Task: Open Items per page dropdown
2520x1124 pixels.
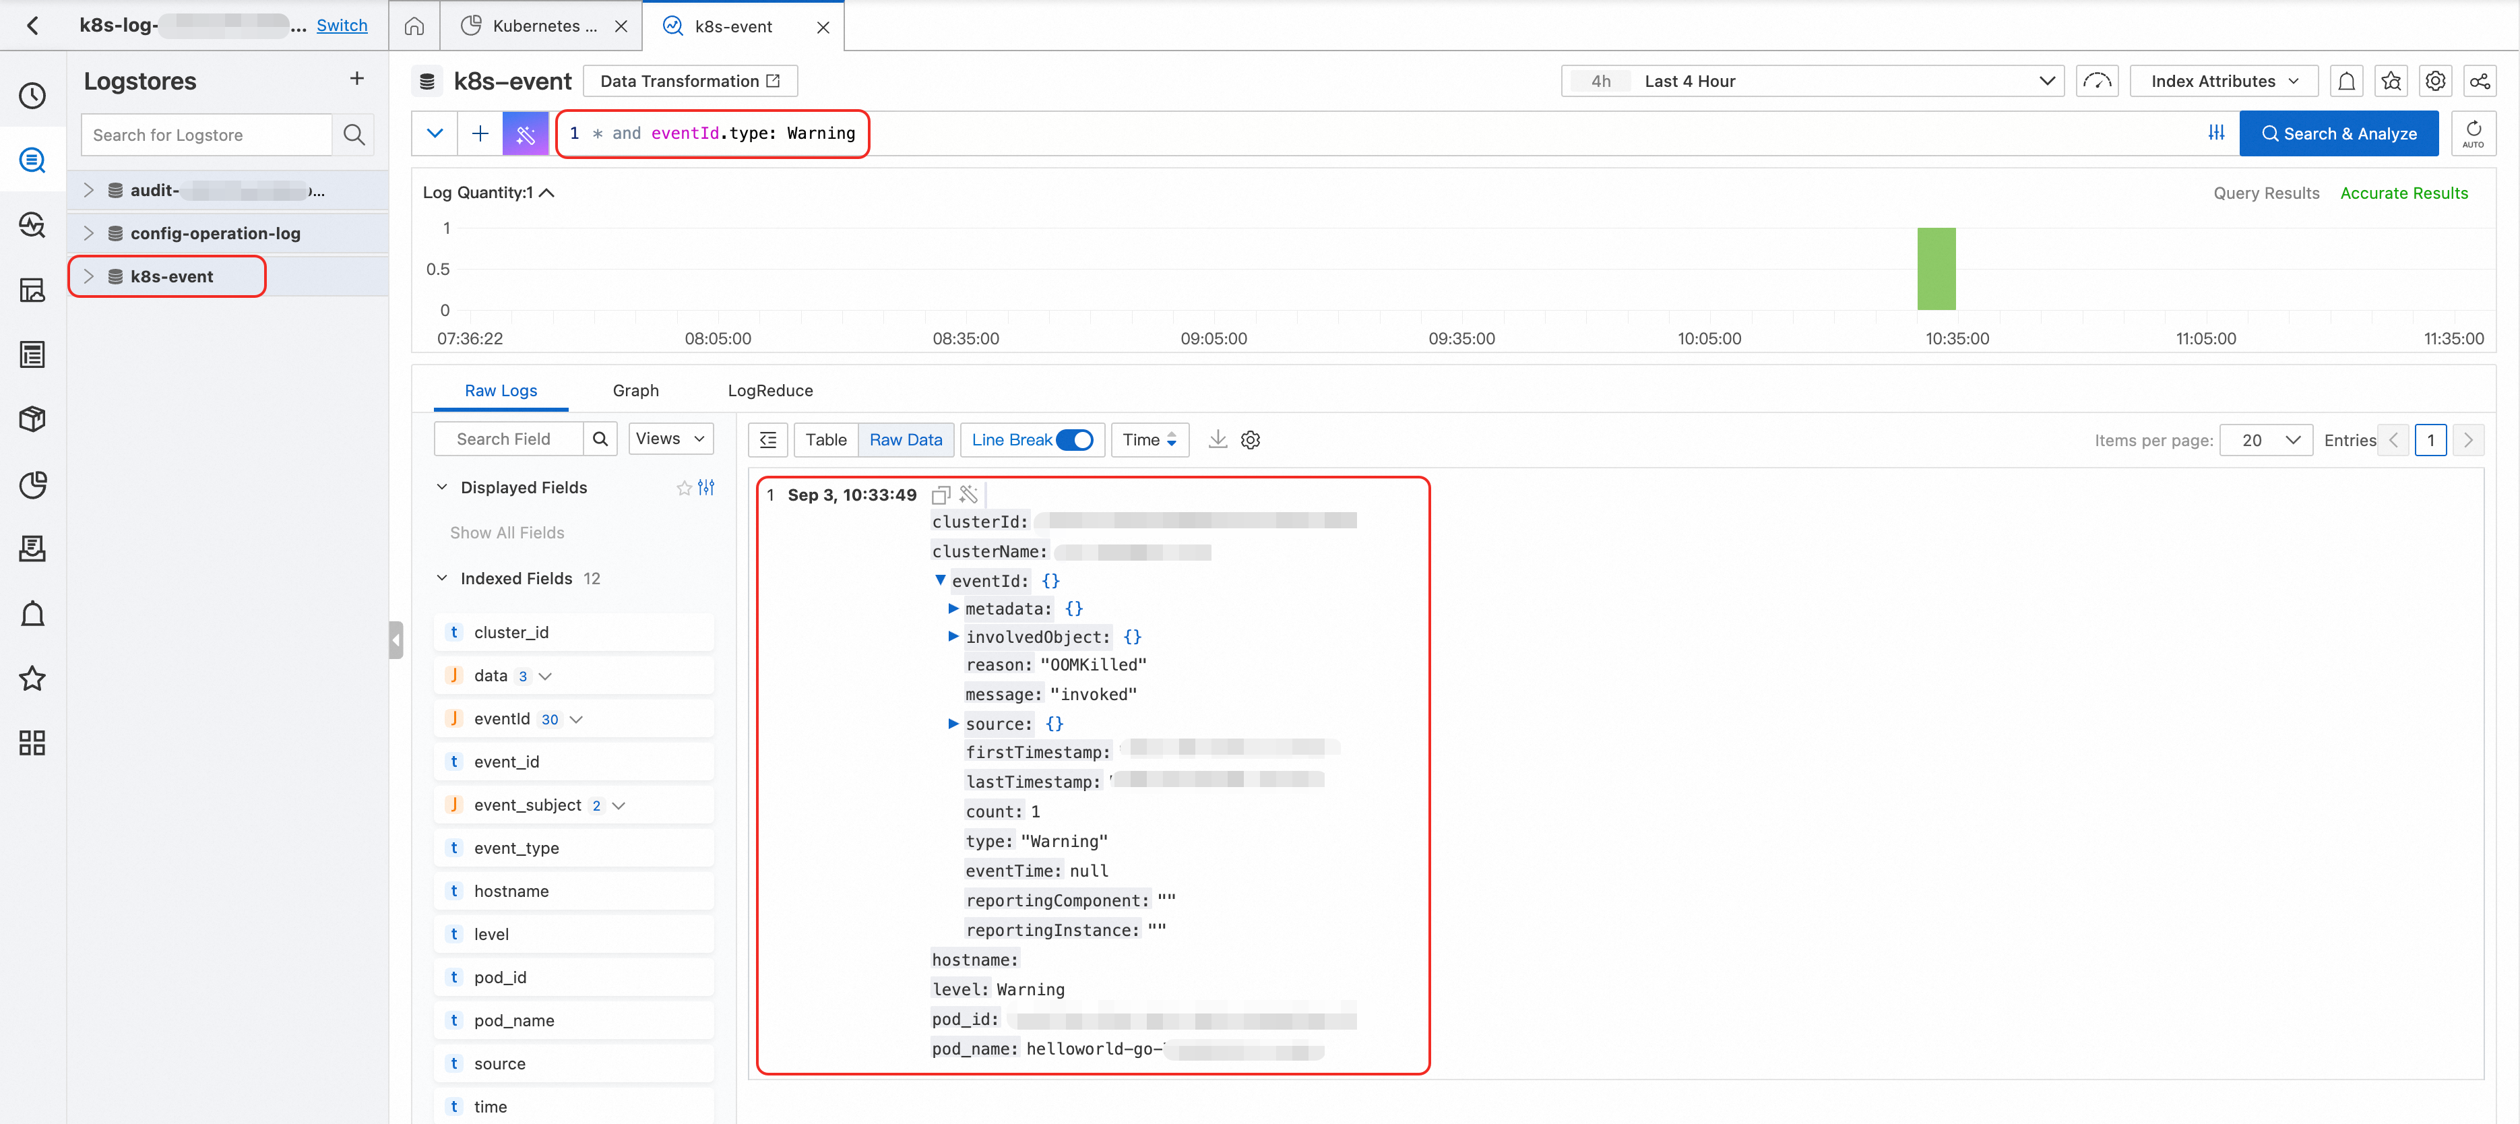Action: click(2266, 440)
